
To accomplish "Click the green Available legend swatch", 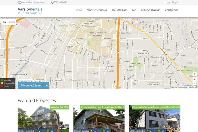I will [x=2, y=80].
